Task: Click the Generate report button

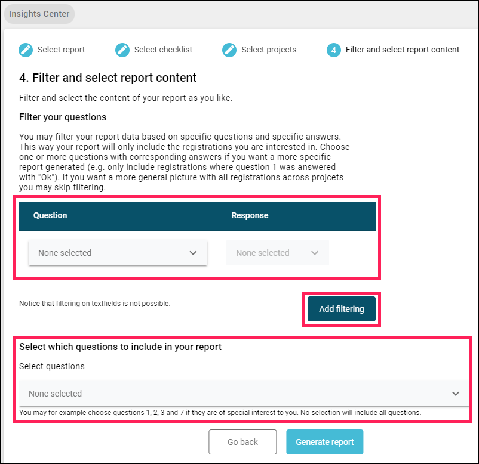Action: (x=325, y=442)
